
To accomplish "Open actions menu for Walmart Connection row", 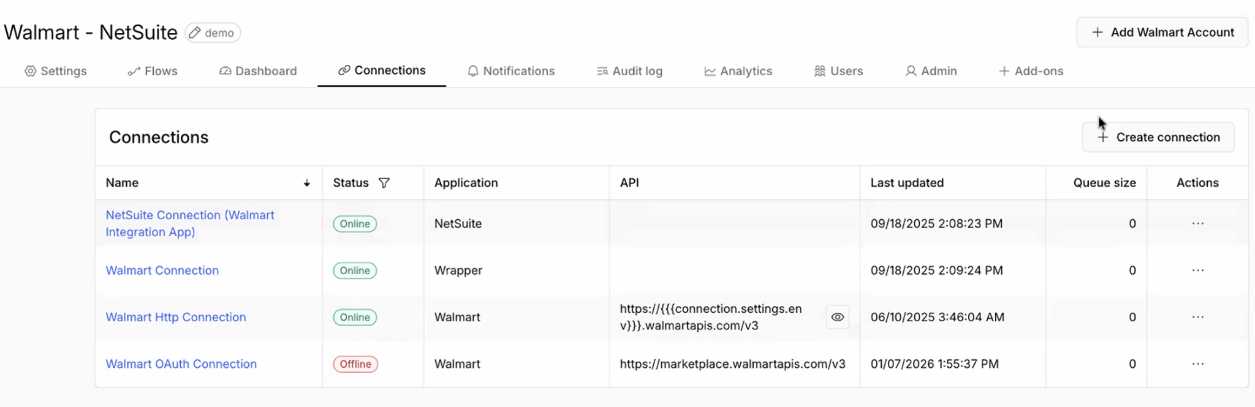I will (x=1198, y=271).
